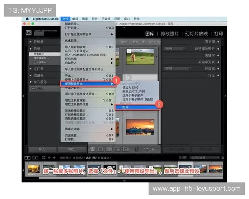Expand the 关键字 panel
The height and width of the screenshot is (199, 249).
coord(218,56)
